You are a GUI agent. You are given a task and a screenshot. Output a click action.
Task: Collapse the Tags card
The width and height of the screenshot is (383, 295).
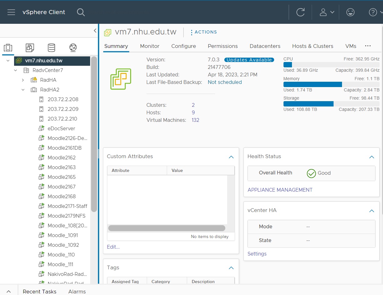pyautogui.click(x=231, y=268)
